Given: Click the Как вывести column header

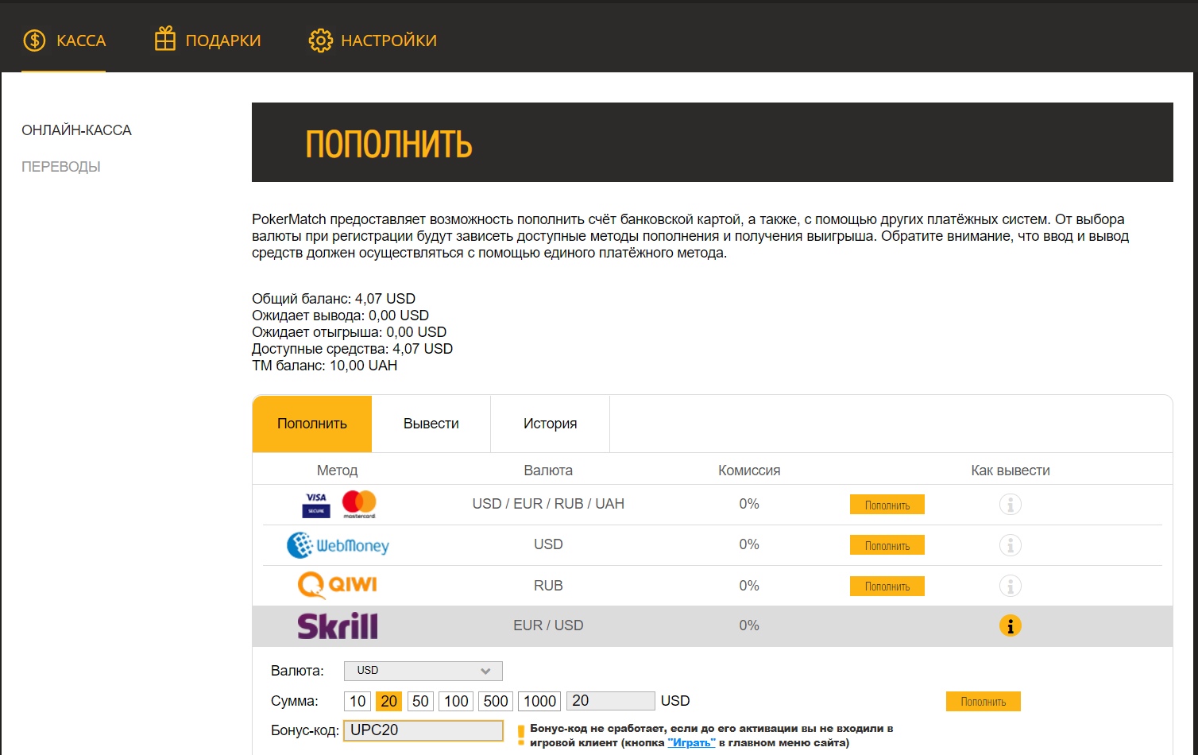Looking at the screenshot, I should [1011, 470].
